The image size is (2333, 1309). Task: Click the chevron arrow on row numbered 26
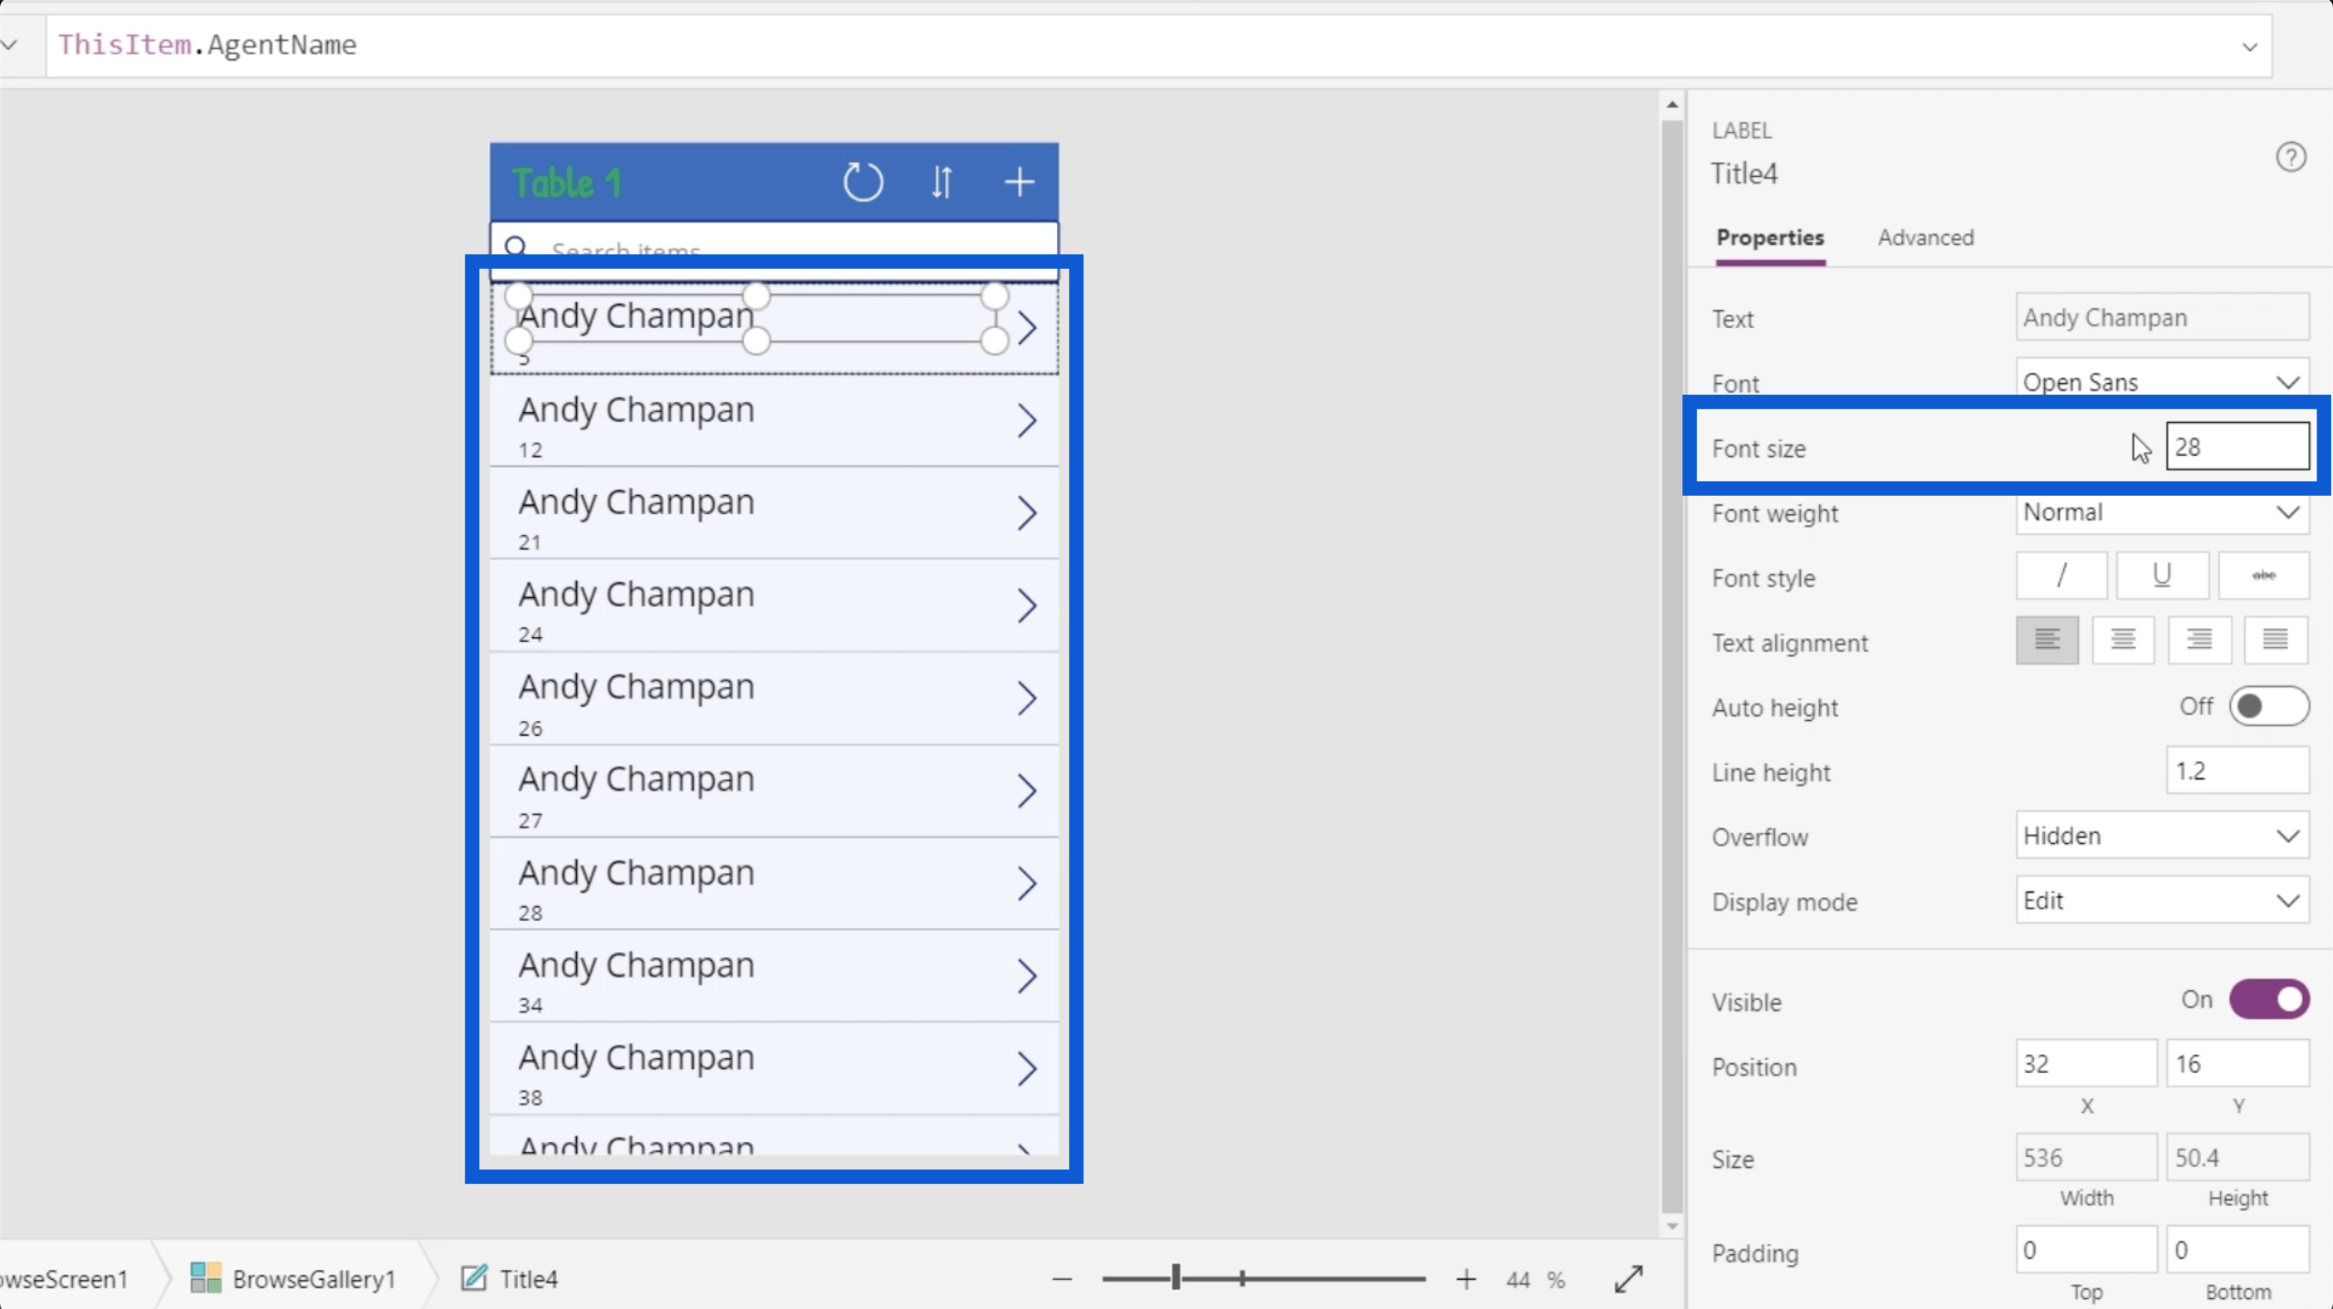[1027, 698]
